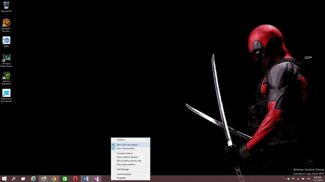325x182 pixels.
Task: Open 3D Vision Photo Viewer shortcut
Action: click(6, 60)
